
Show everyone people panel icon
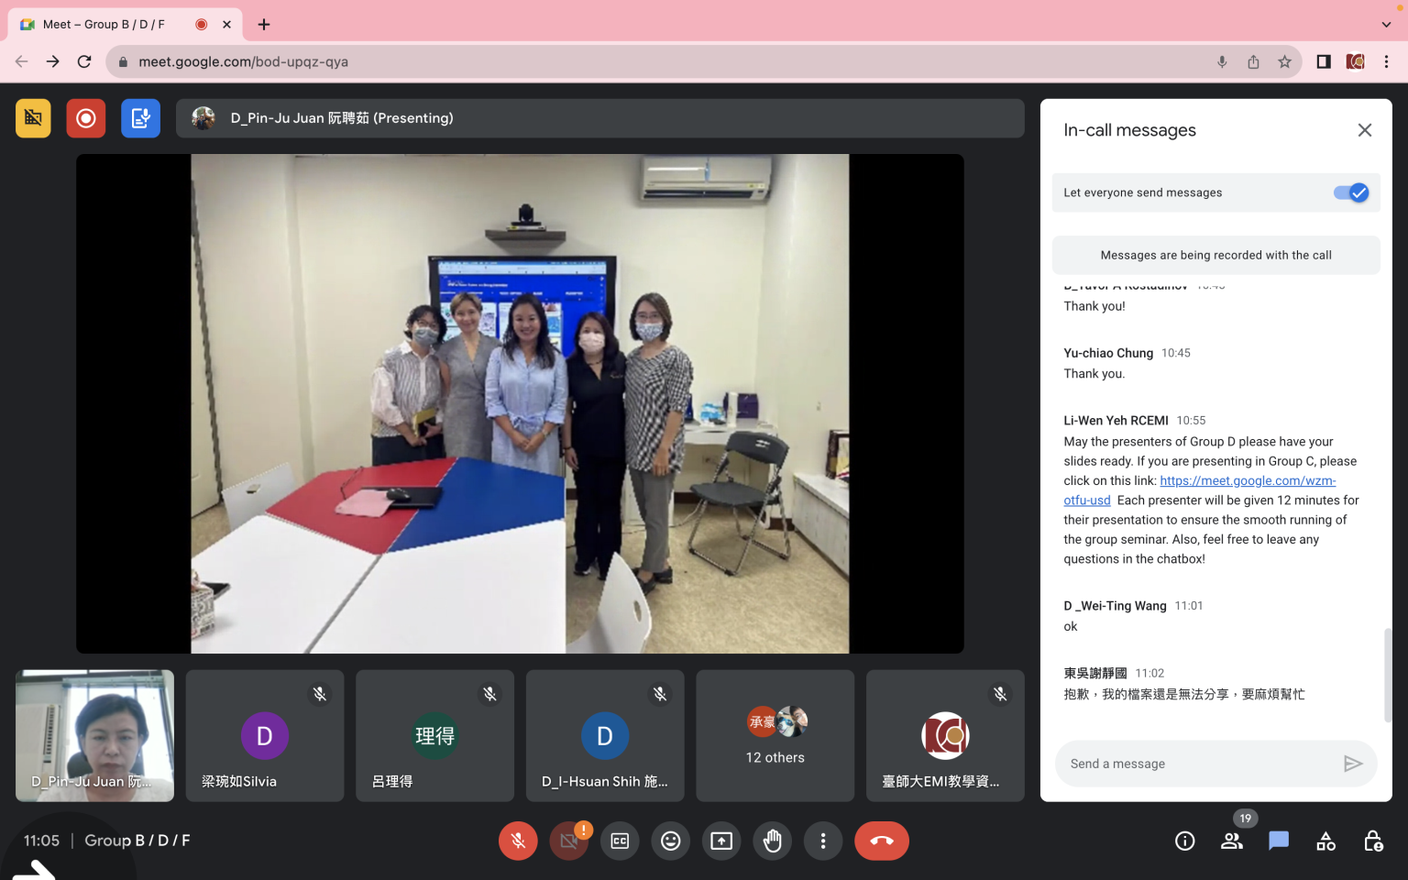[x=1232, y=841]
